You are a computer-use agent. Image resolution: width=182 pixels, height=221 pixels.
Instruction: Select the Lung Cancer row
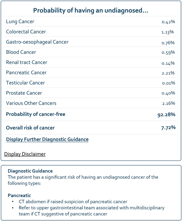tap(91, 21)
